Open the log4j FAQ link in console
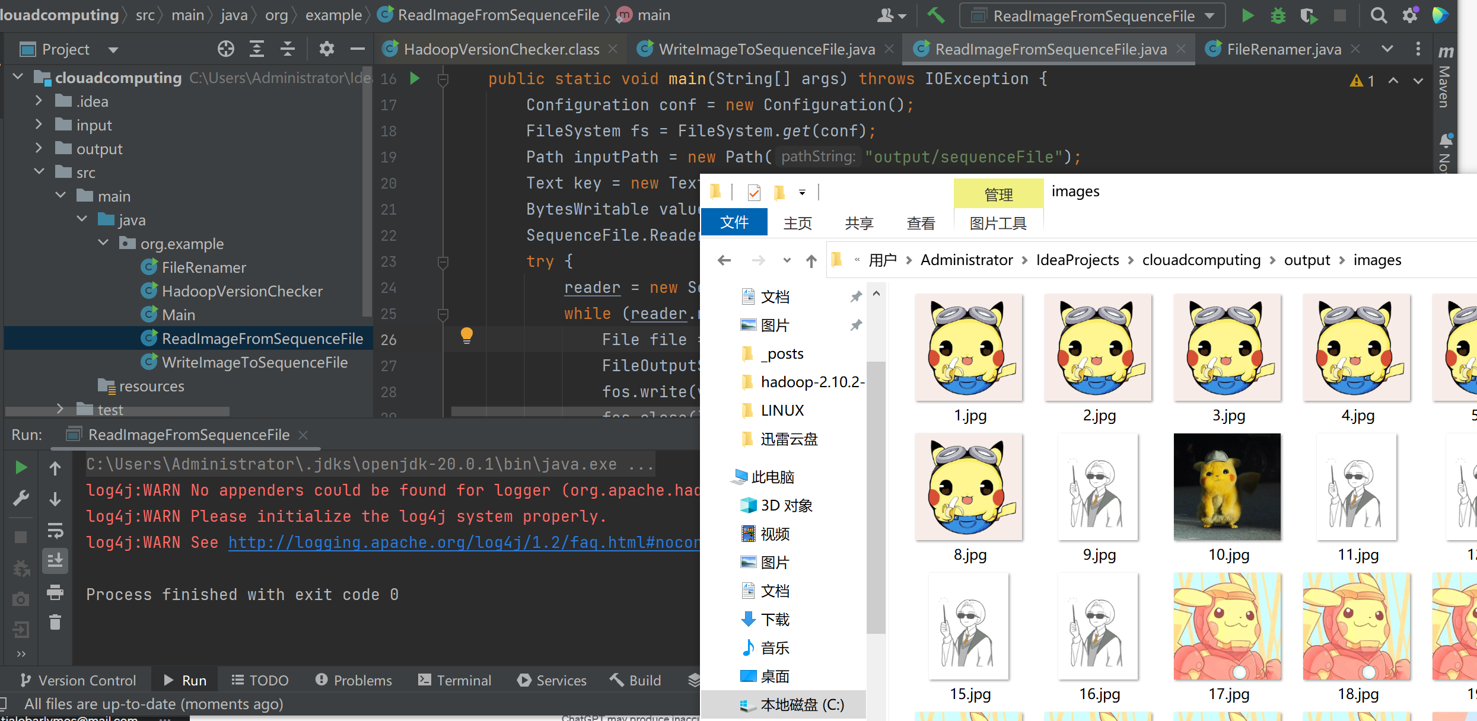The height and width of the screenshot is (721, 1477). (x=463, y=543)
